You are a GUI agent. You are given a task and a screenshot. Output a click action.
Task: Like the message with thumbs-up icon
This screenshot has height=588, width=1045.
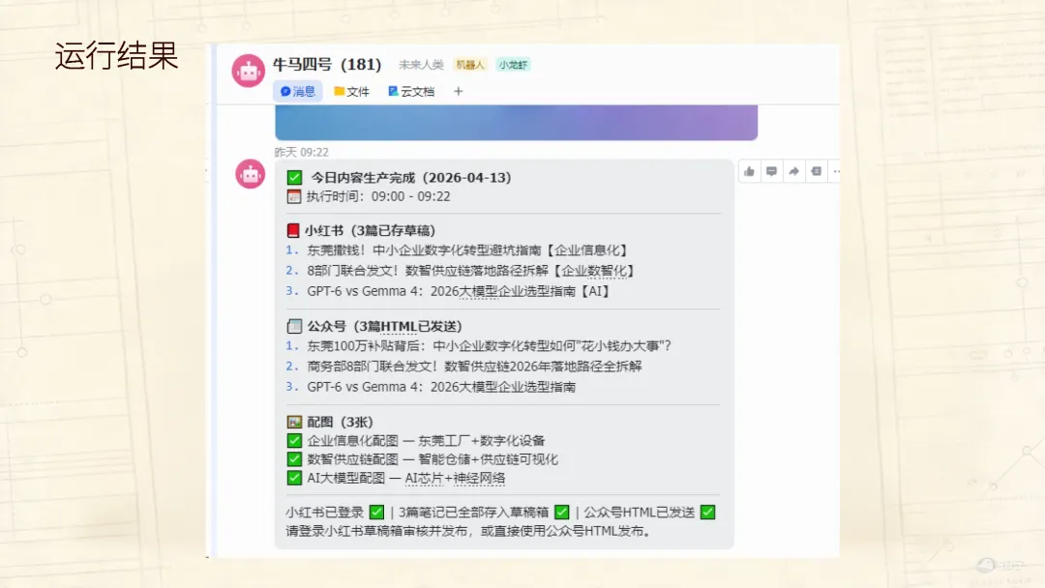[x=749, y=172]
